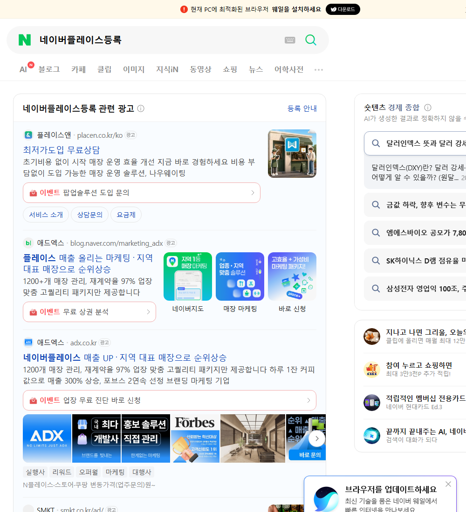Viewport: 466px width, 512px height.
Task: Click magnifier icon on 삼성전자 영업익 suggestion
Action: [376, 288]
